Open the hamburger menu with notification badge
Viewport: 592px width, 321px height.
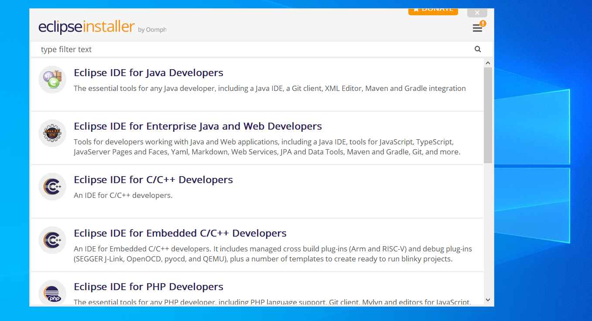point(479,27)
